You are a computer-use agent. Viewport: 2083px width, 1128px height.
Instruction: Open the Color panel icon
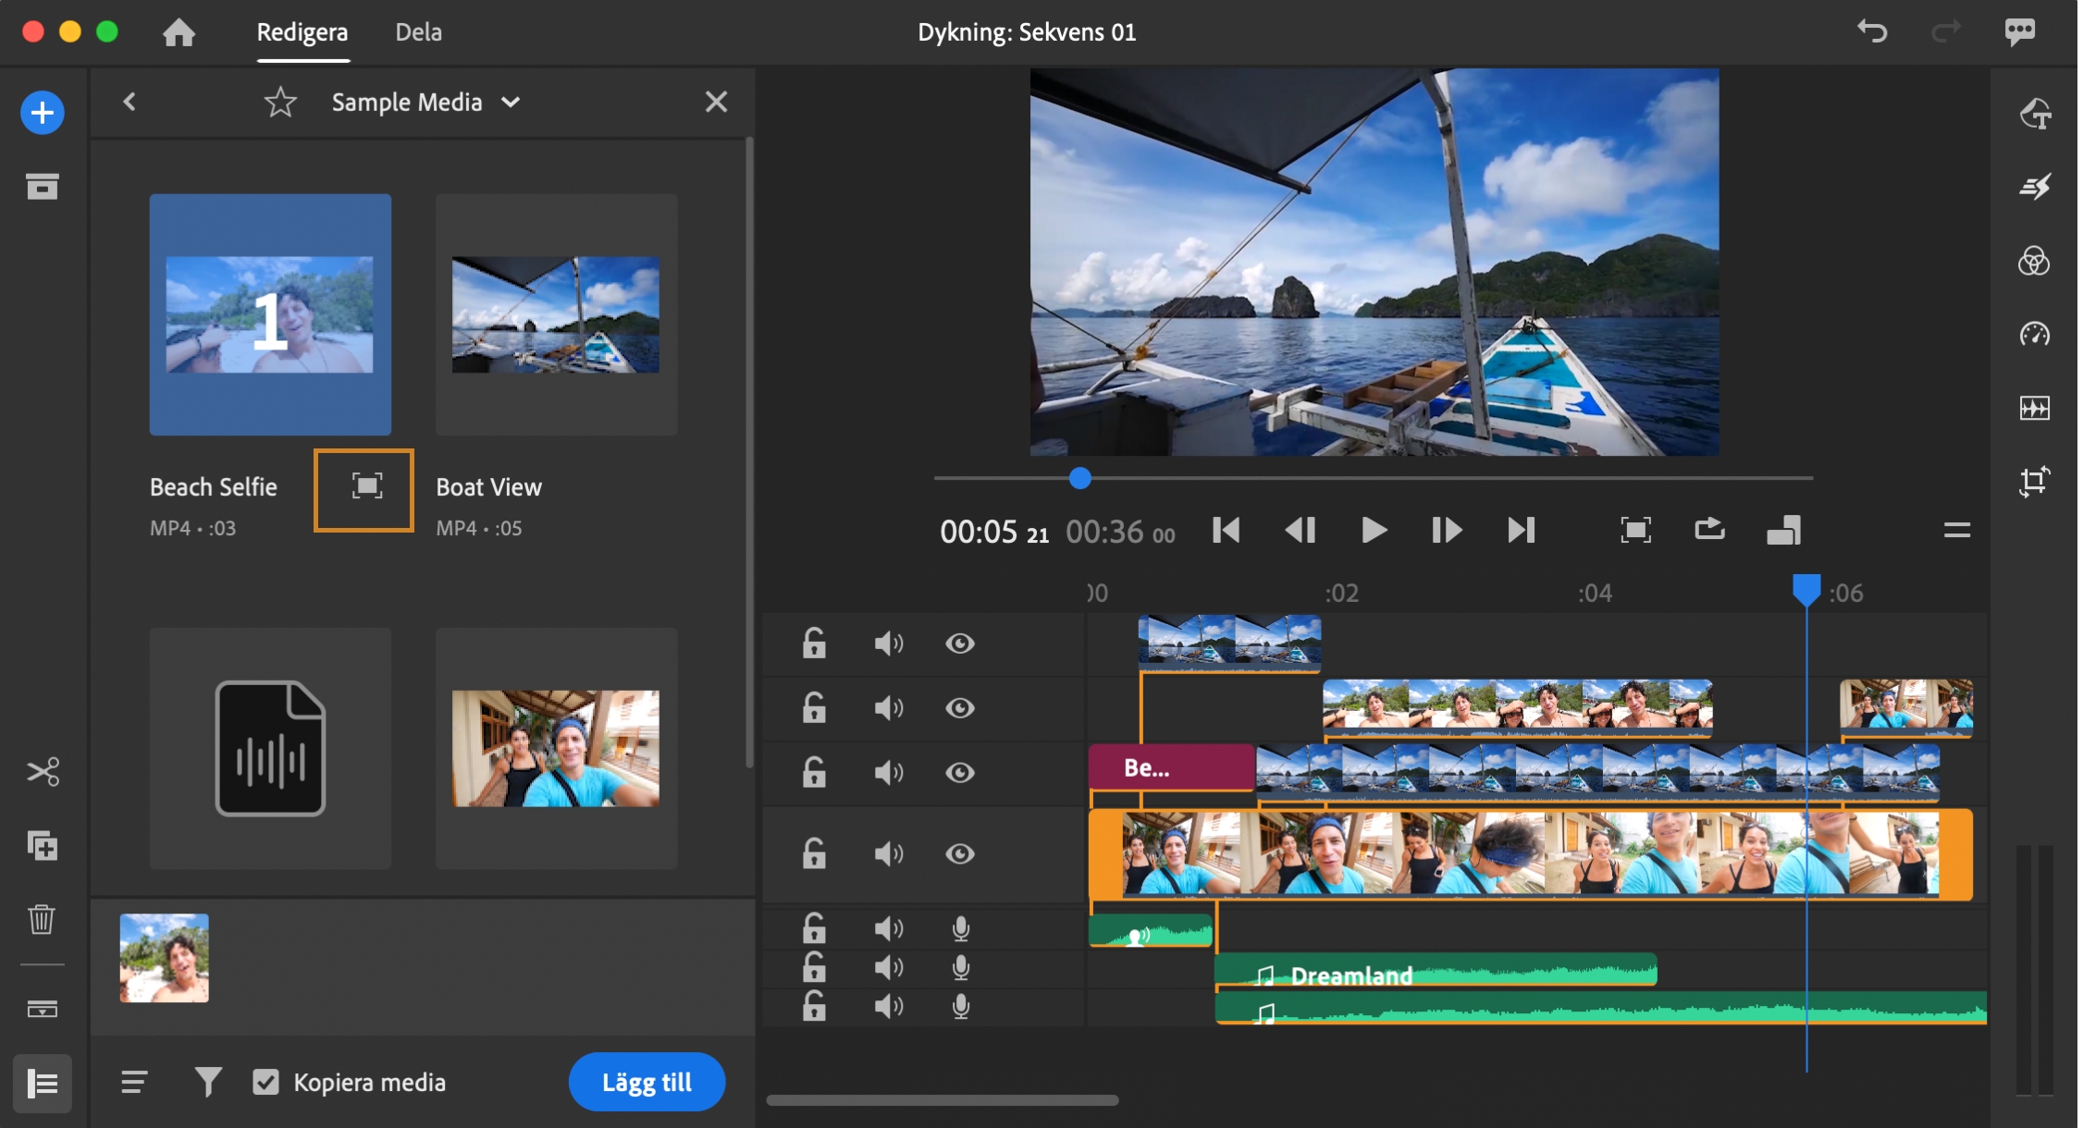tap(2033, 262)
